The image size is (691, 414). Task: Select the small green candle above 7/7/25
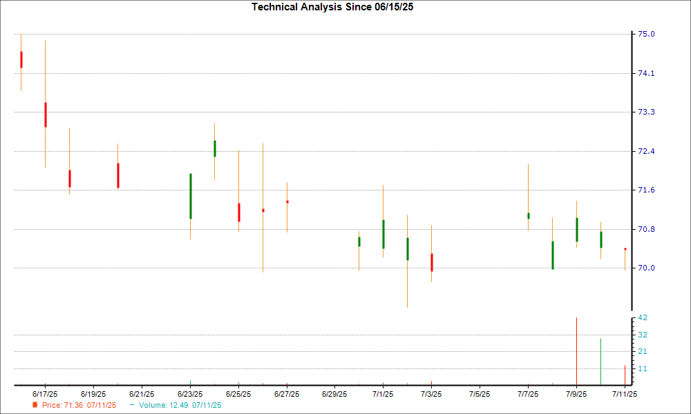(529, 215)
